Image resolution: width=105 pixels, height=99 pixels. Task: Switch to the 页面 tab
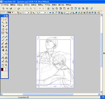point(10,13)
